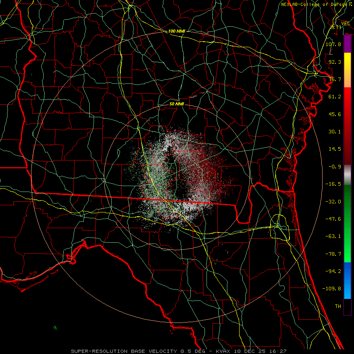354x354 pixels.
Task: Click the blue segment of velocity color bar
Action: [347, 280]
